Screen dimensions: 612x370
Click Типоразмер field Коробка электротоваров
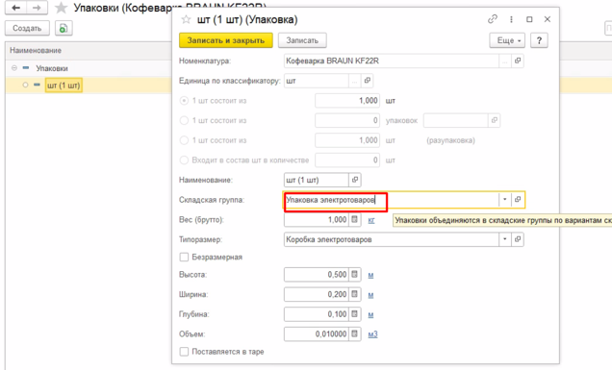pos(392,239)
